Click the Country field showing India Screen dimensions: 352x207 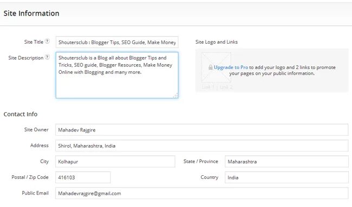click(286, 177)
